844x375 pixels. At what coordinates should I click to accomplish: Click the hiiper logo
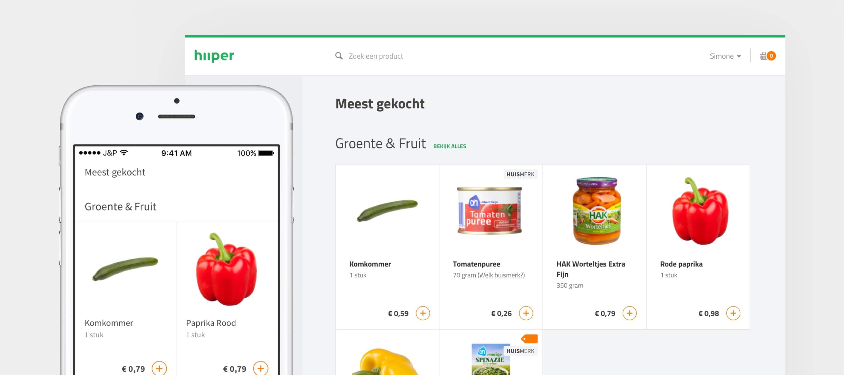pos(214,56)
